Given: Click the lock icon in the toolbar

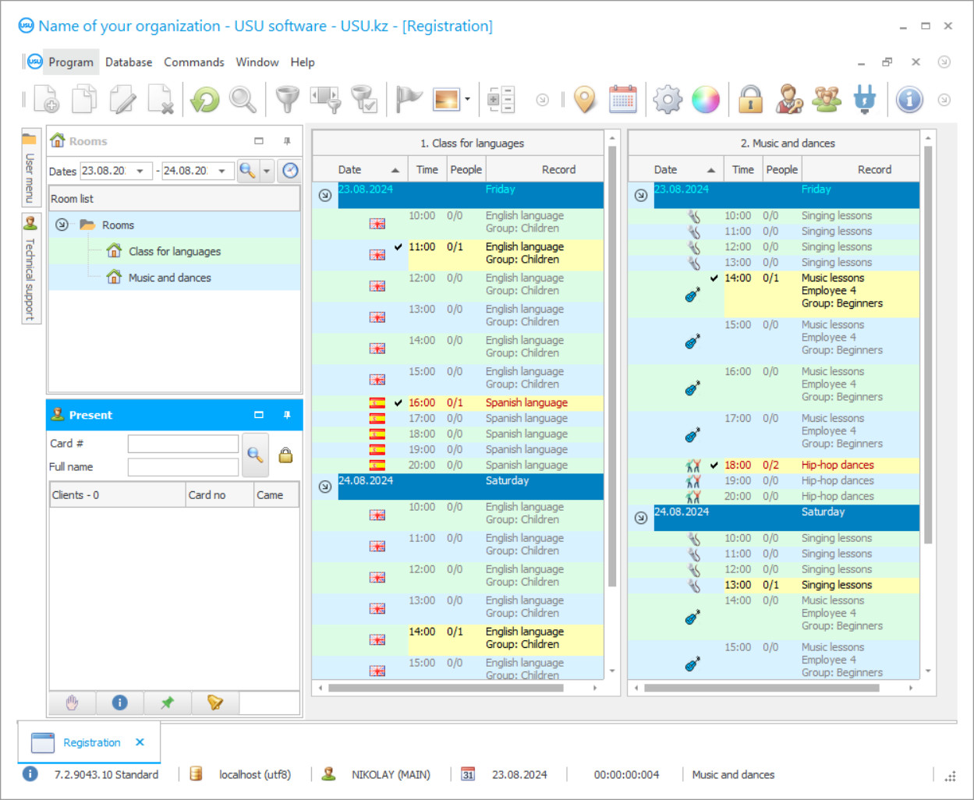Looking at the screenshot, I should 750,99.
